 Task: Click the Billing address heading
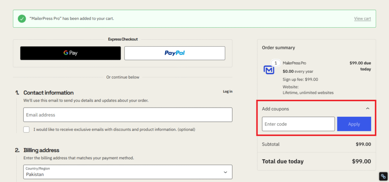(x=41, y=150)
